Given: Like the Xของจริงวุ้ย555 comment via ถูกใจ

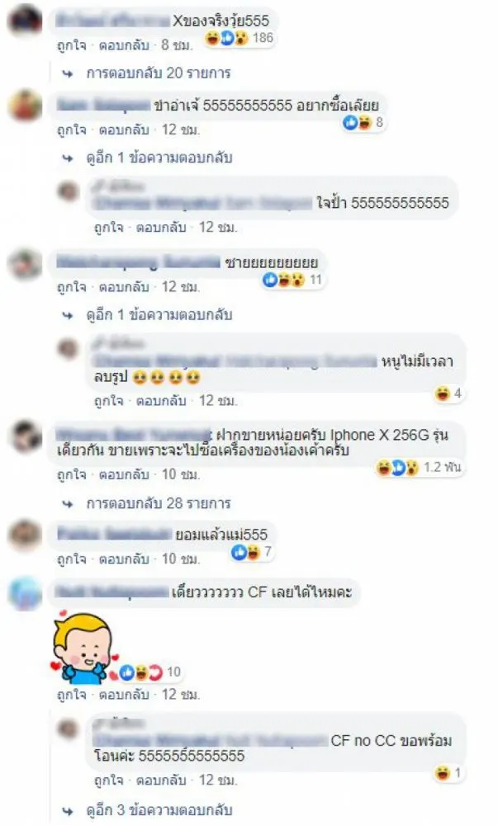Looking at the screenshot, I should click(x=71, y=45).
